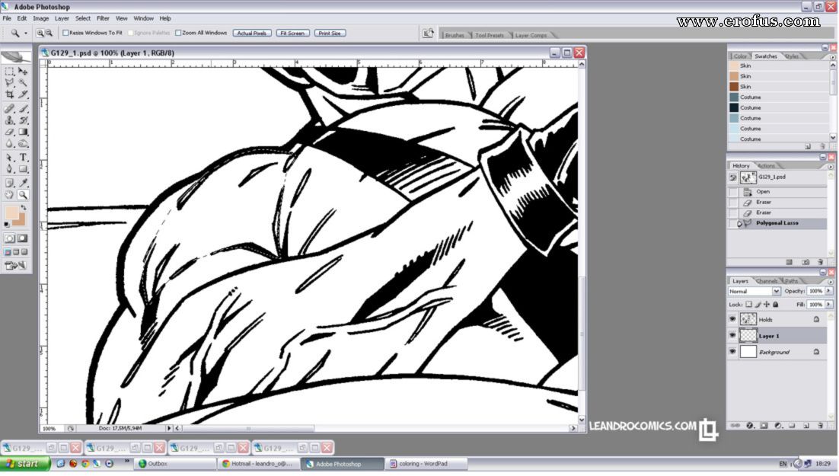Image resolution: width=839 pixels, height=476 pixels.
Task: Toggle Zoom All Windows checkbox
Action: pos(178,34)
